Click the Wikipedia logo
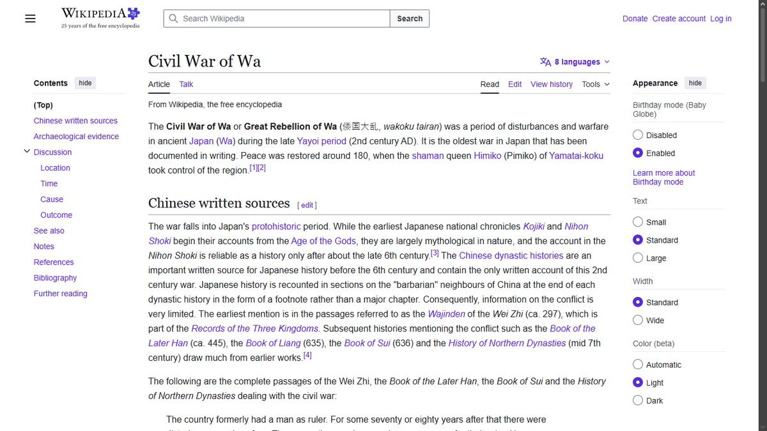This screenshot has width=767, height=431. click(100, 18)
